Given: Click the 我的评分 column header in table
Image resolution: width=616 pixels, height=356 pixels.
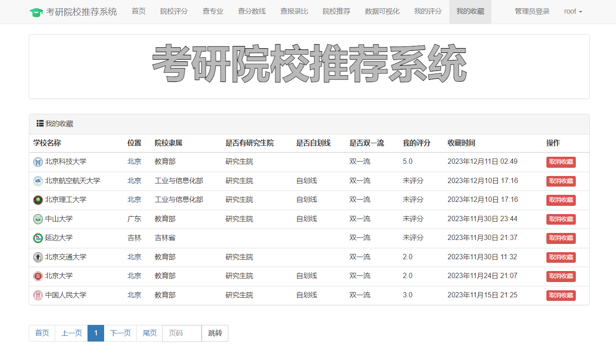Looking at the screenshot, I should coord(416,143).
